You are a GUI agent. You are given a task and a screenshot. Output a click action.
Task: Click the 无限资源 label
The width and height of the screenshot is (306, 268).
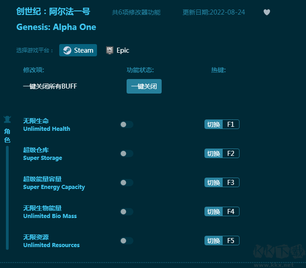tap(36, 237)
